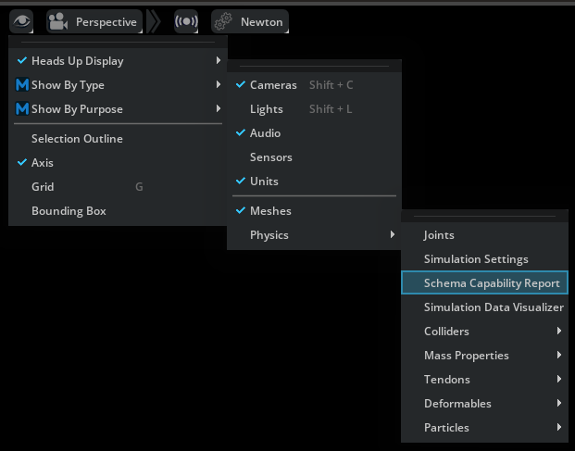This screenshot has width=575, height=451.
Task: Click the render broadcast waves icon
Action: 186,21
